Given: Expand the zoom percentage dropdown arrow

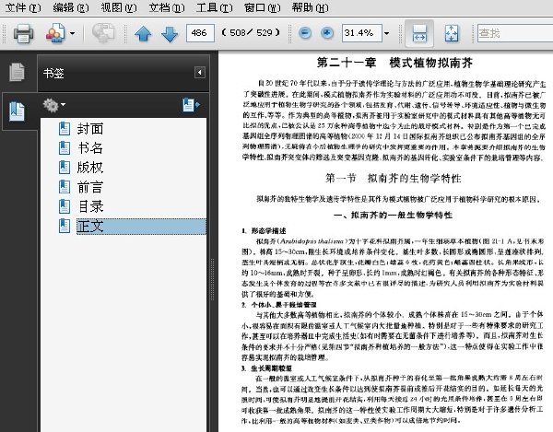Looking at the screenshot, I should (x=386, y=33).
